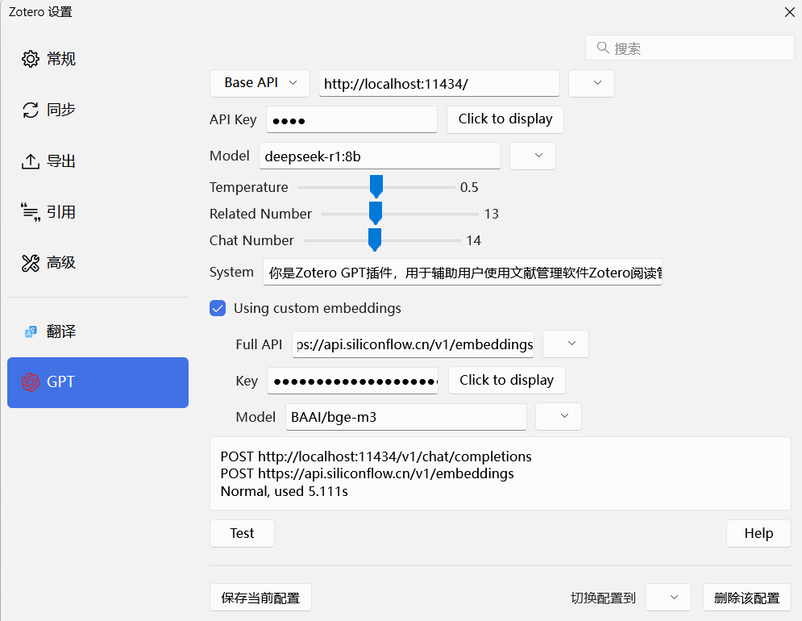Viewport: 802px width, 621px height.
Task: Click the Temperature value 0.5
Action: point(469,187)
